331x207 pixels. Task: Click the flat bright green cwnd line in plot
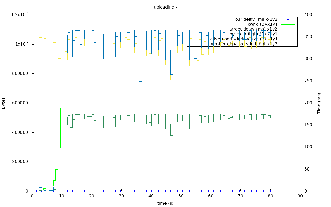167,108
